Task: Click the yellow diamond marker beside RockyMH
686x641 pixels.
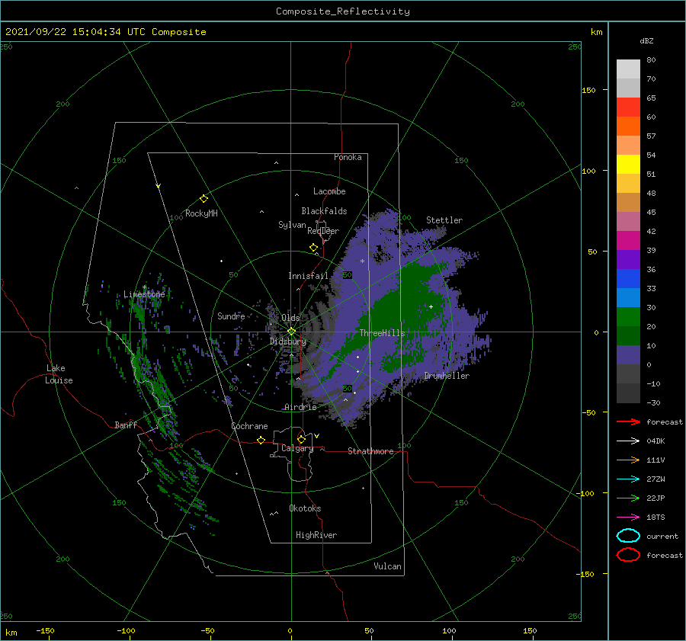Action: (x=204, y=199)
